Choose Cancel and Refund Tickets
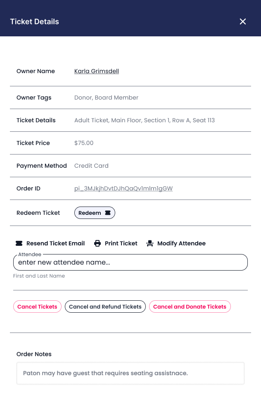 pos(105,307)
